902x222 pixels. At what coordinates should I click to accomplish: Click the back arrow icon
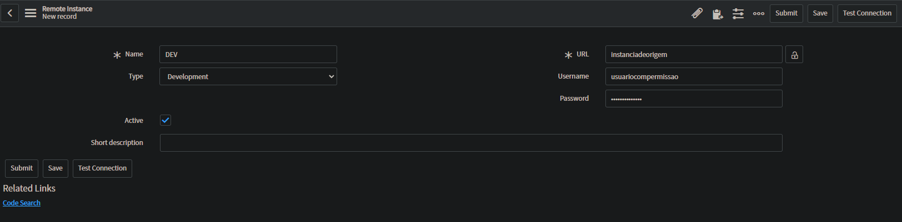[9, 13]
